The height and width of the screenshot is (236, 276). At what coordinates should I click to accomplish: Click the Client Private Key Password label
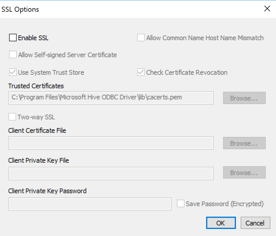tap(47, 191)
